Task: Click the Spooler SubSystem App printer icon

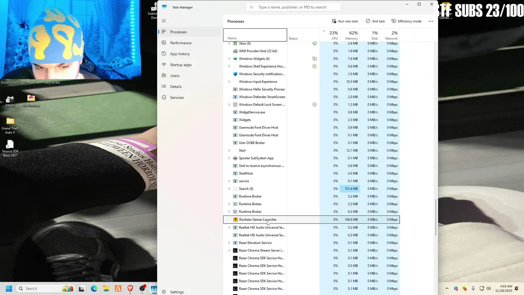Action: click(x=235, y=158)
